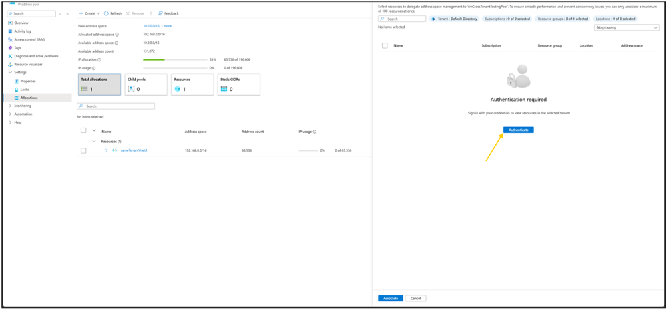Viewport: 667px width, 310px height.
Task: Select the Child pools card
Action: coord(146,84)
